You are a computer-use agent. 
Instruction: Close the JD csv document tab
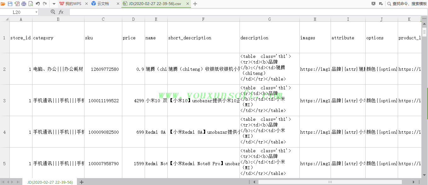click(188, 4)
